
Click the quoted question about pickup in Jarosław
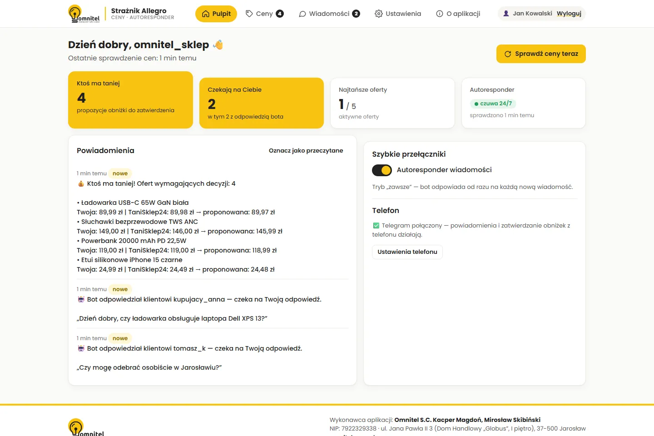[x=149, y=367]
